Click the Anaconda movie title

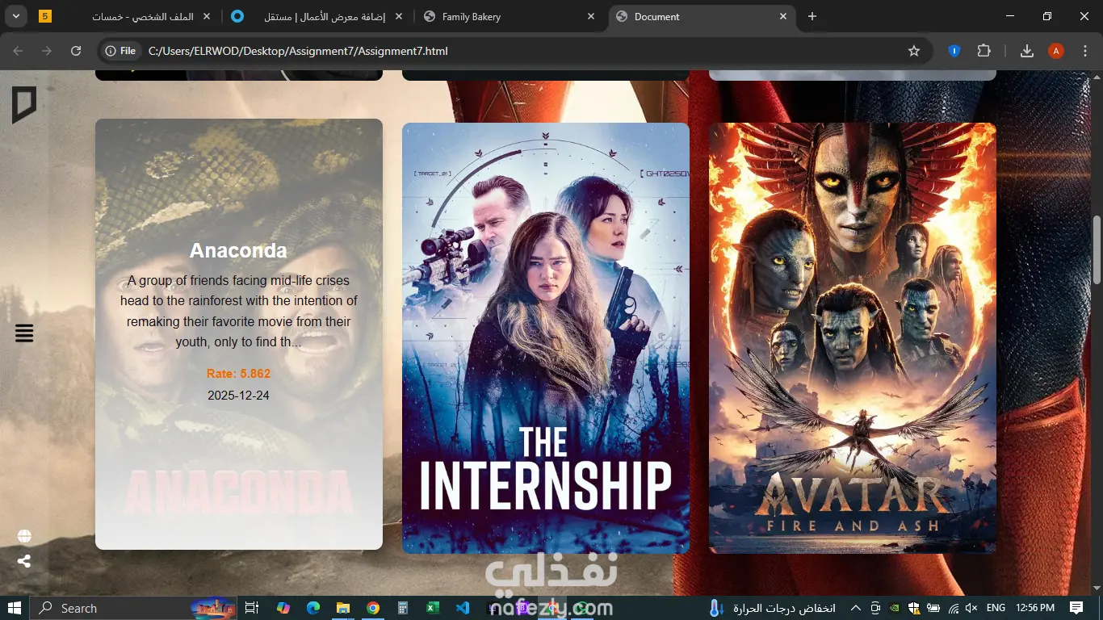(238, 250)
